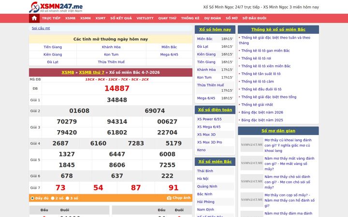Open Thống kê tần suất lô tô
The height and width of the screenshot is (217, 348).
(261, 74)
